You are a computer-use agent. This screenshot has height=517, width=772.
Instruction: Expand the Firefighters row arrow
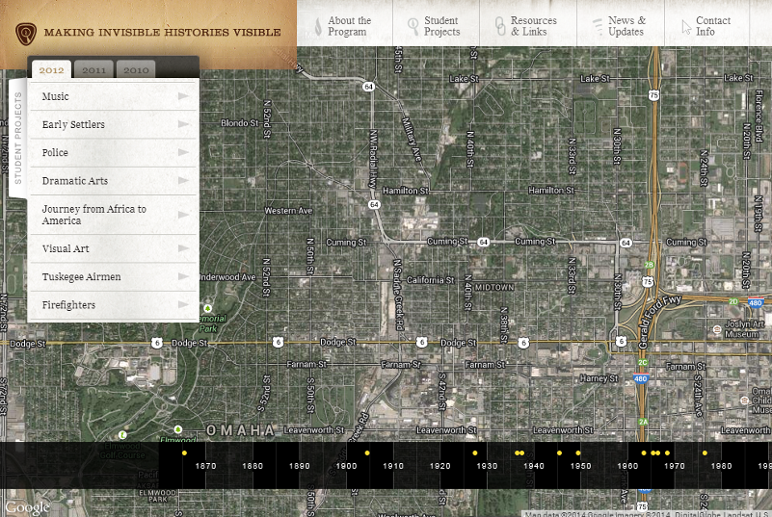point(183,304)
